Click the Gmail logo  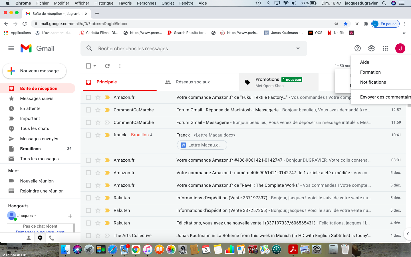point(37,48)
